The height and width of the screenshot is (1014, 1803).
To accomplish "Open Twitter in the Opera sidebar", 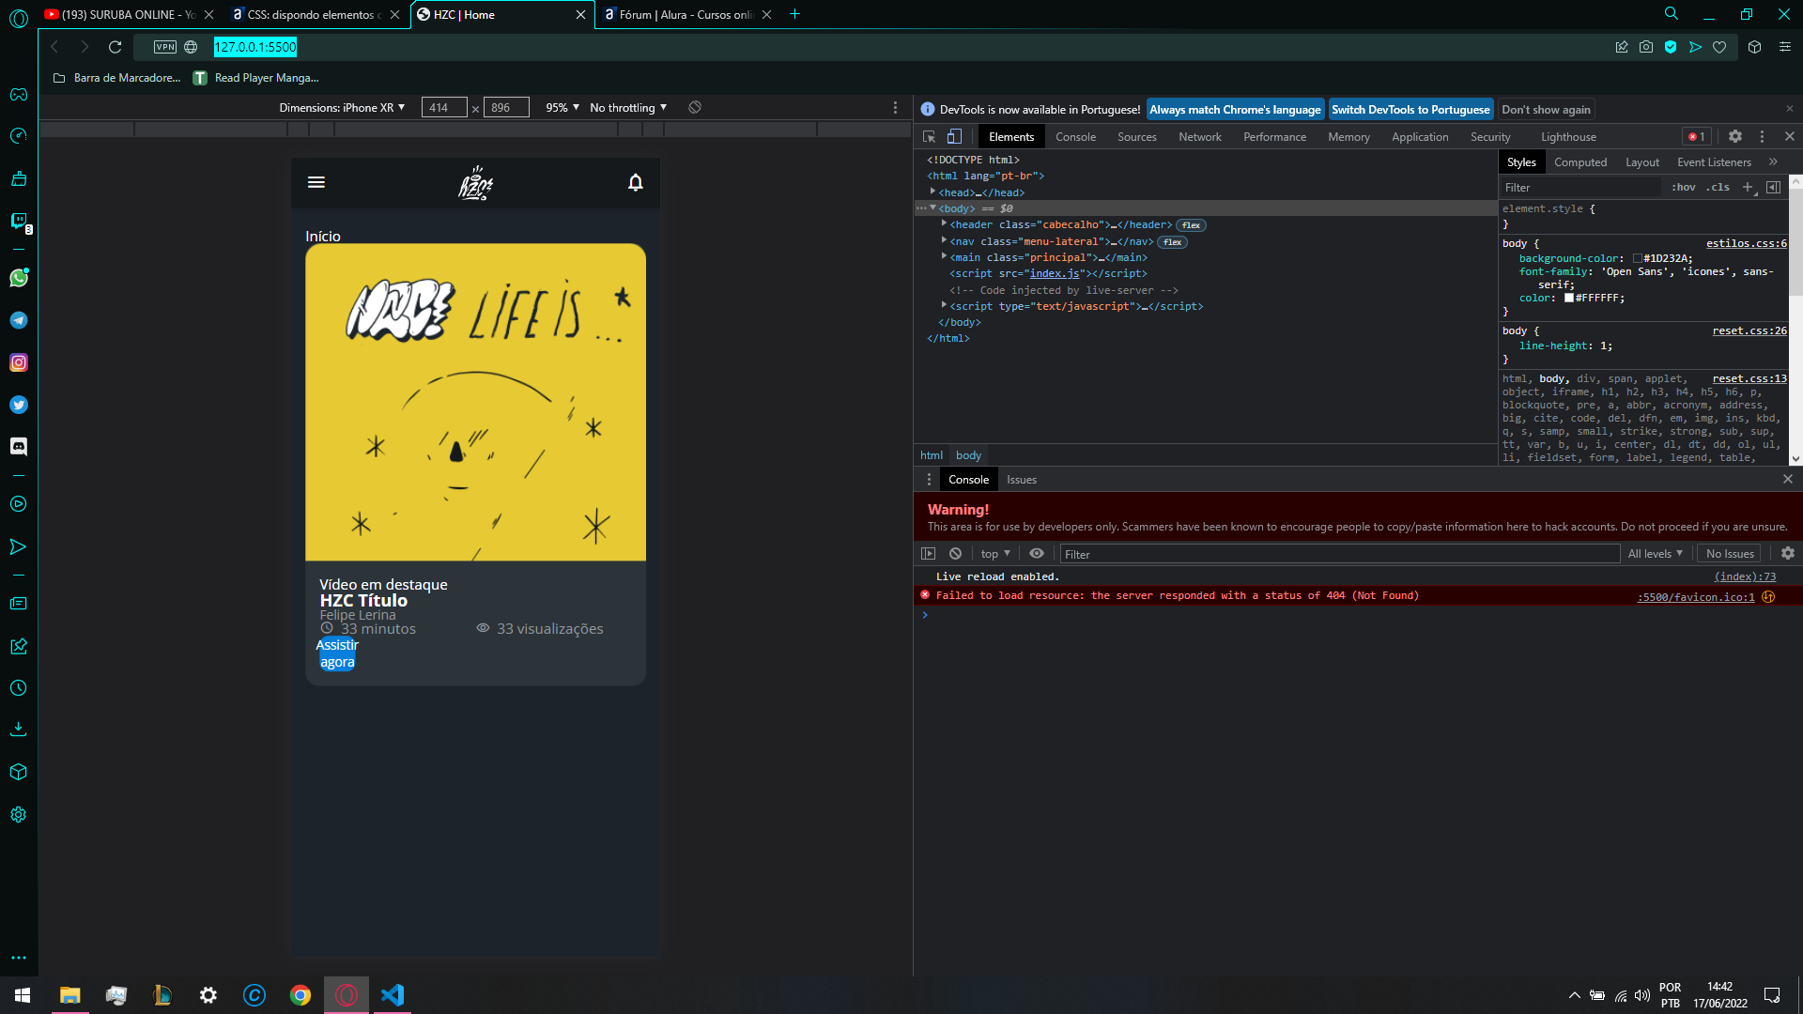I will click(19, 405).
